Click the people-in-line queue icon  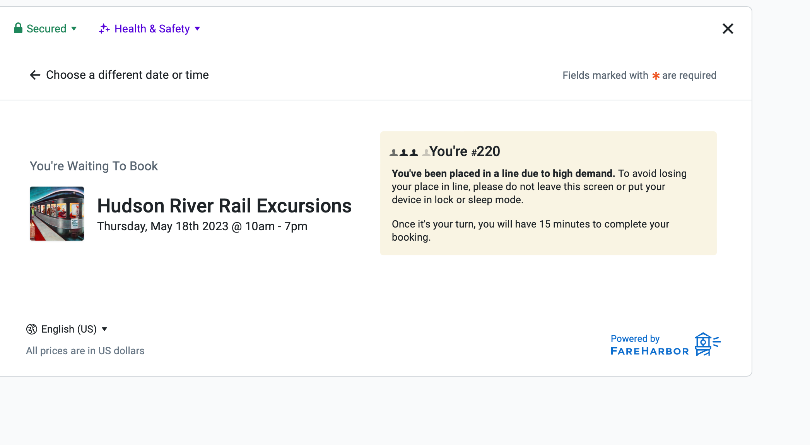pyautogui.click(x=409, y=152)
